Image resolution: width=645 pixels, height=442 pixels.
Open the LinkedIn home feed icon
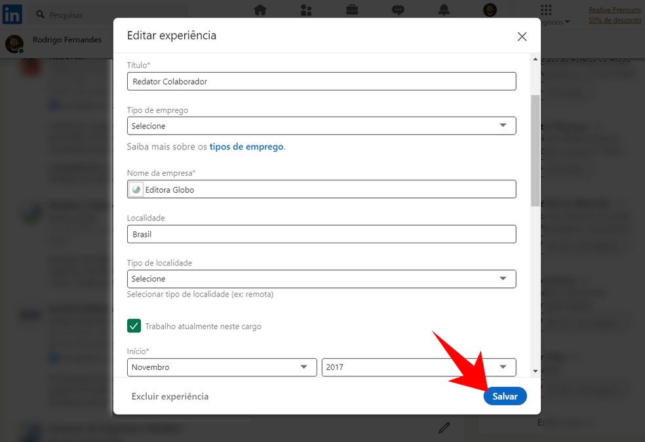260,10
